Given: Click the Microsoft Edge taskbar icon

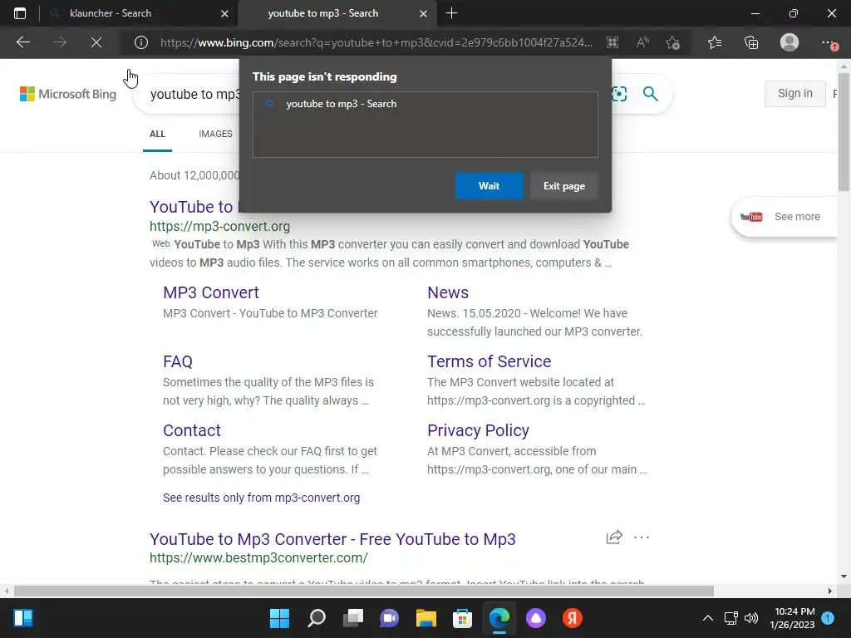Looking at the screenshot, I should [499, 618].
